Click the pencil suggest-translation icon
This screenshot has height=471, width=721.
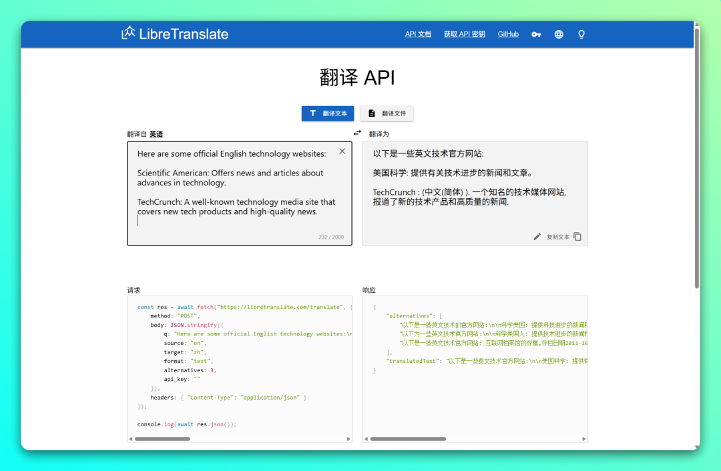coord(537,237)
